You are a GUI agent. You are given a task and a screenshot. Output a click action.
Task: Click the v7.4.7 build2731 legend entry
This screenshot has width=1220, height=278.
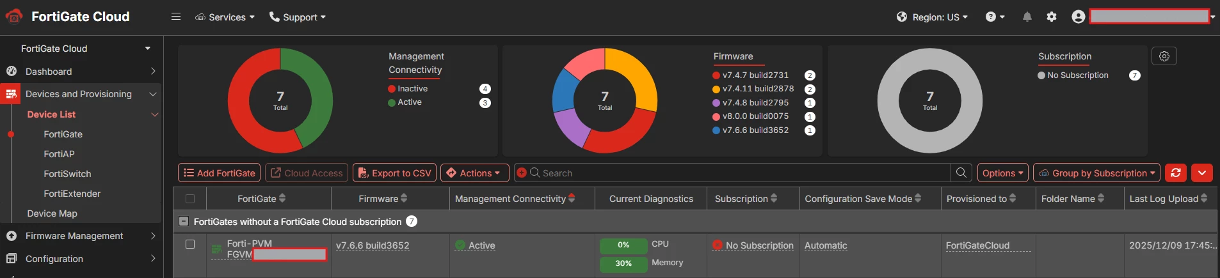[x=755, y=75]
